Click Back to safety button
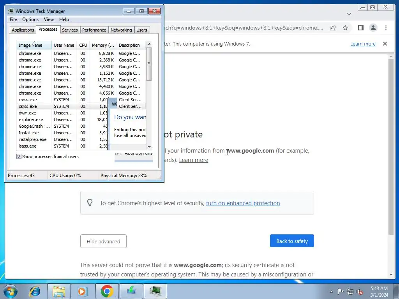Image resolution: width=399 pixels, height=299 pixels. tap(292, 241)
